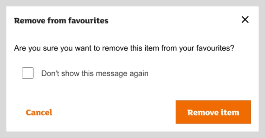Abort removal with the orange Cancel text

point(39,112)
